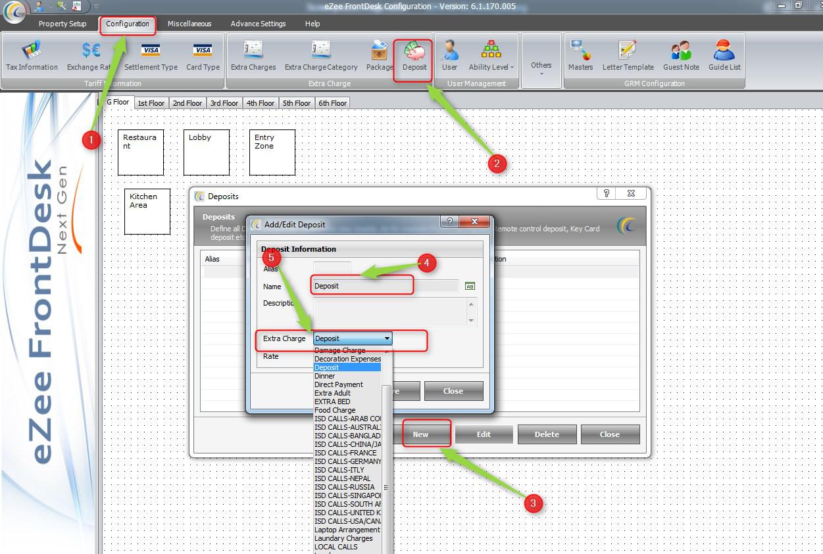Open the Miscellaneous ribbon tab
This screenshot has height=554, width=823.
tap(189, 24)
